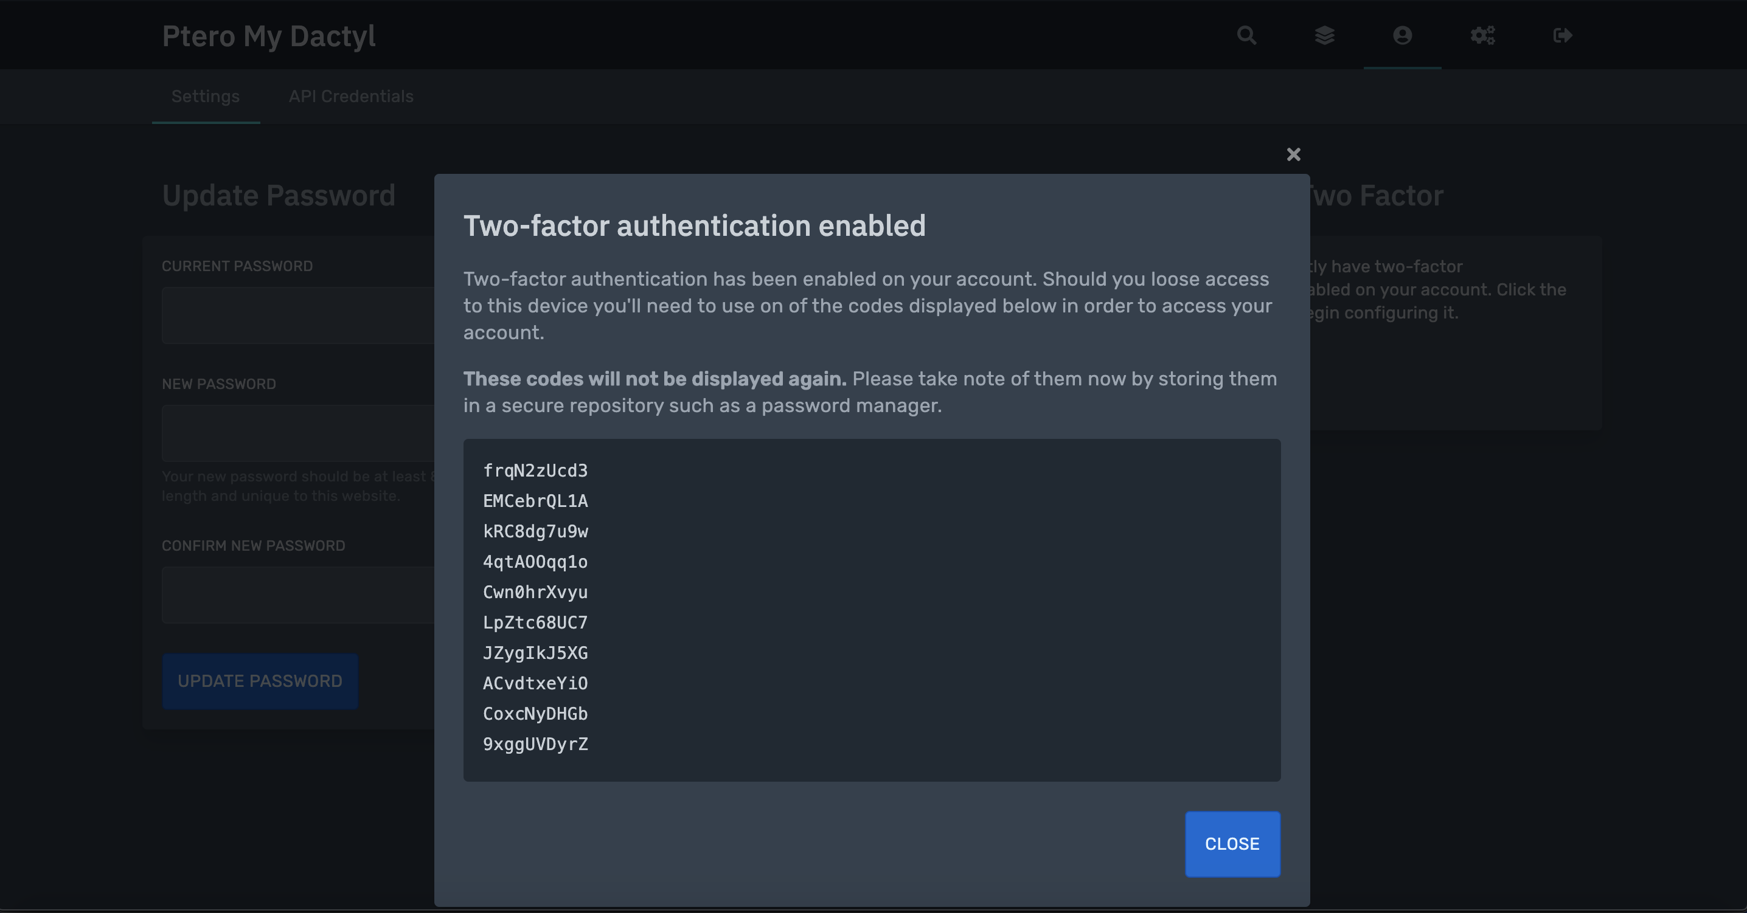Open the account user icon

(1403, 35)
